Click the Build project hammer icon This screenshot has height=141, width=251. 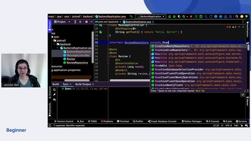[x=131, y=16]
